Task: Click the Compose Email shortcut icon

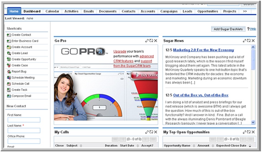Action: pos(9,96)
